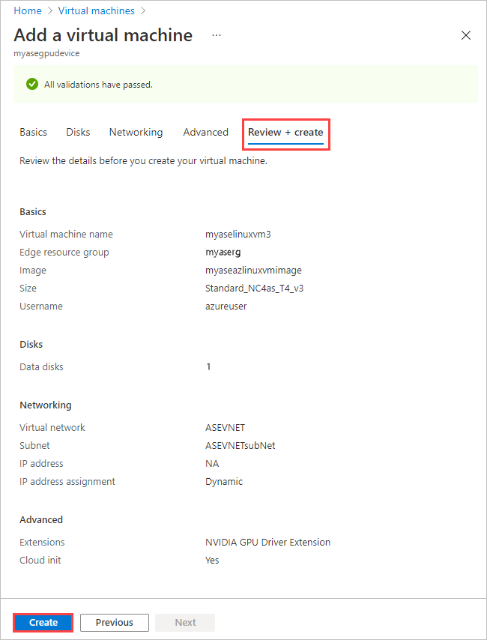This screenshot has height=640, width=487.
Task: Click the Edge resource group value myaserg
Action: point(222,252)
